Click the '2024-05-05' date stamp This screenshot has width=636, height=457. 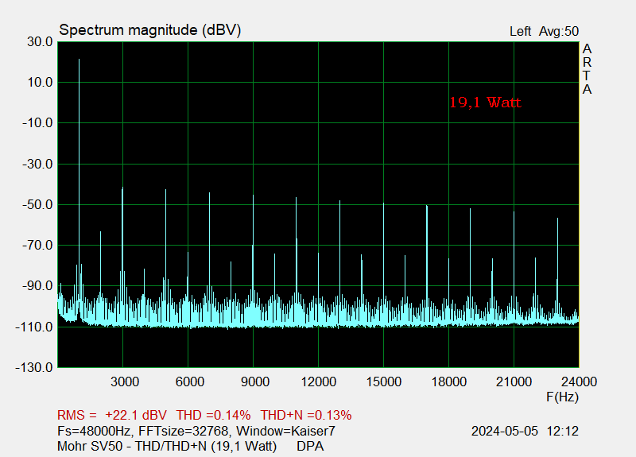(505, 431)
